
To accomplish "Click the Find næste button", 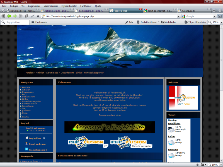I will click(x=39, y=22).
